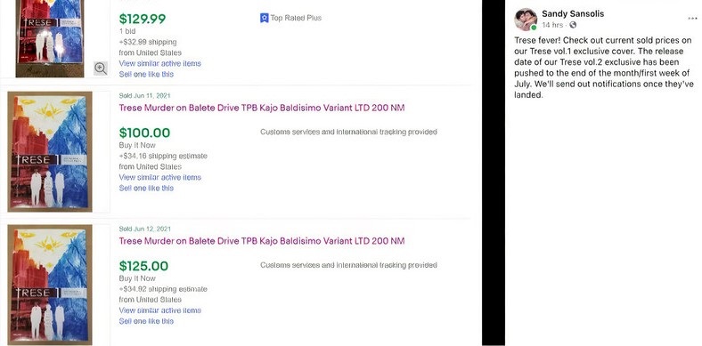This screenshot has width=702, height=346.
Task: Click the globe public audience icon
Action: [x=573, y=25]
